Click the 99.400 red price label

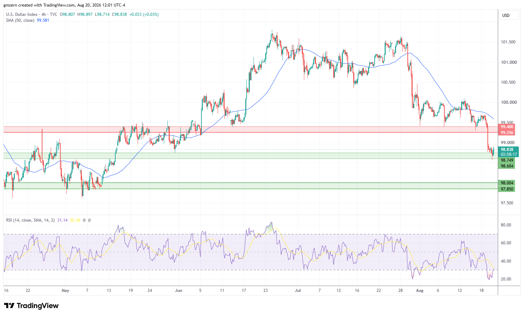[507, 127]
